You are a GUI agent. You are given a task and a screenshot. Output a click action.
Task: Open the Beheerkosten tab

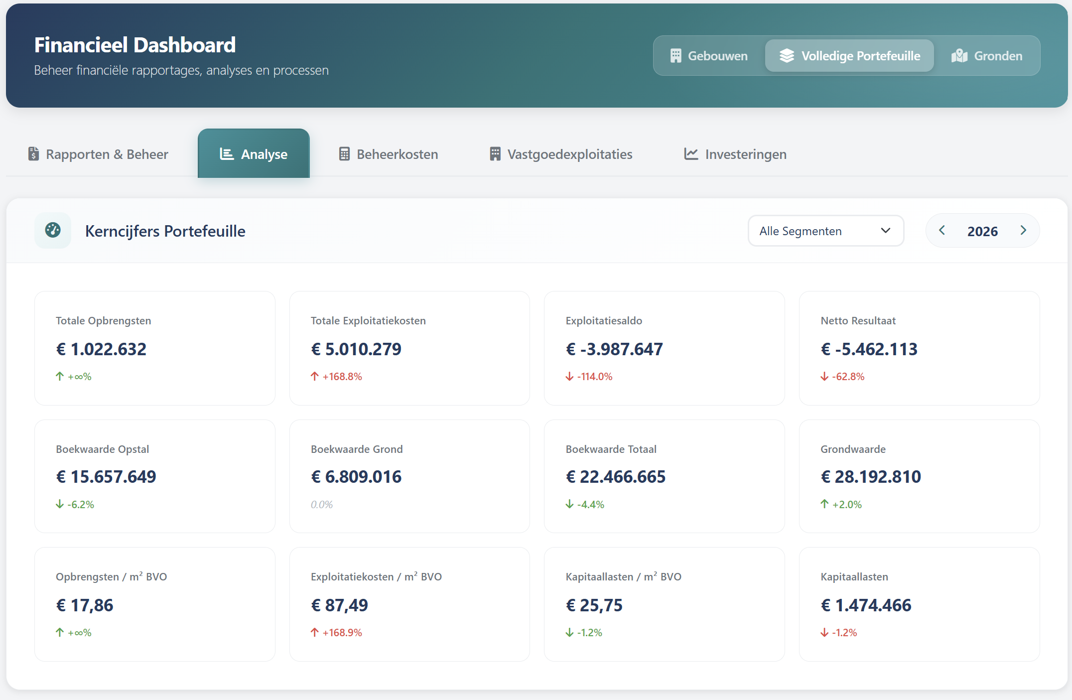(x=388, y=153)
